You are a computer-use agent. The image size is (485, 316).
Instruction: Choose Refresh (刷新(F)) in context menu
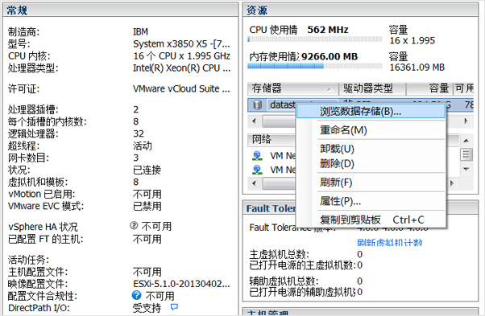tap(336, 183)
